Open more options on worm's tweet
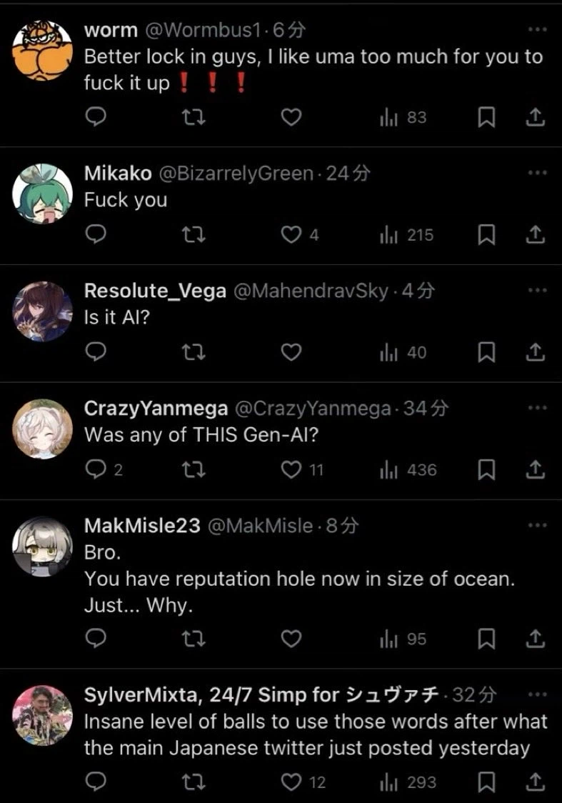562x803 pixels. (536, 31)
